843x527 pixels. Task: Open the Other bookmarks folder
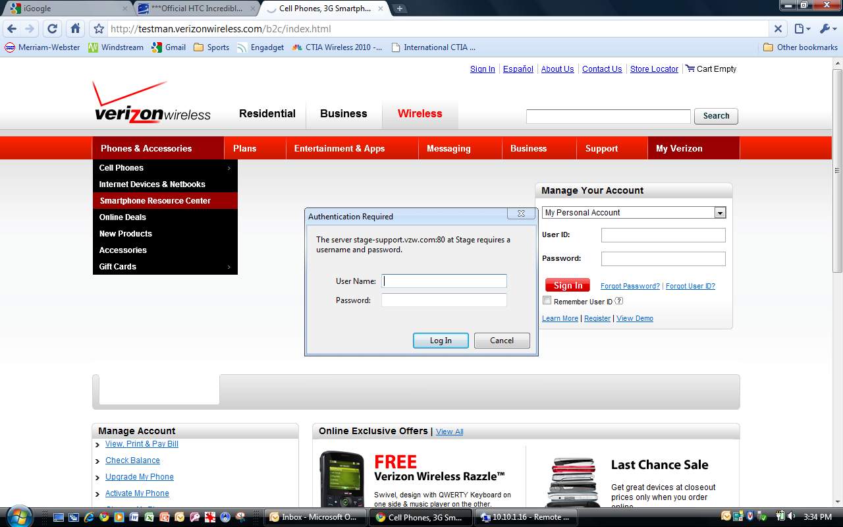point(800,47)
